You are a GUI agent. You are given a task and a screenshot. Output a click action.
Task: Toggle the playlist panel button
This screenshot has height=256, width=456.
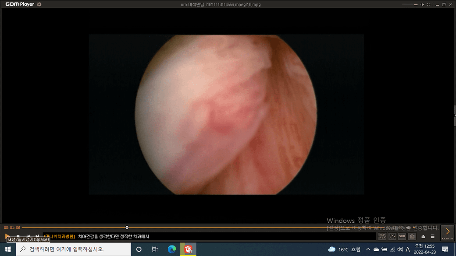point(433,236)
